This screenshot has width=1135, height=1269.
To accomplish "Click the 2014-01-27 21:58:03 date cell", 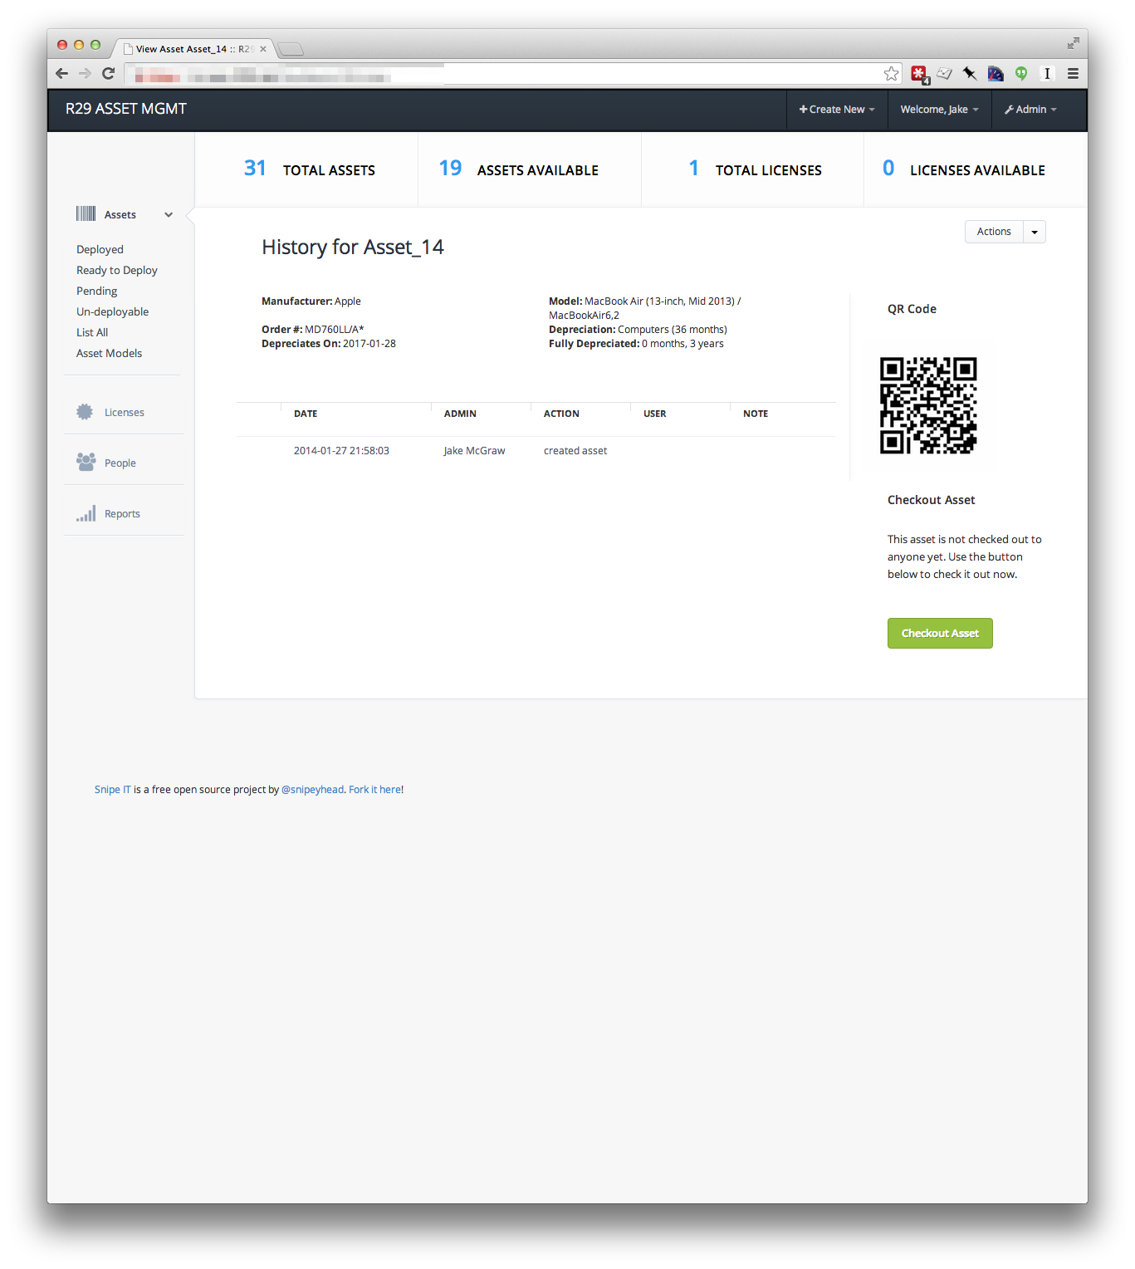I will (341, 451).
